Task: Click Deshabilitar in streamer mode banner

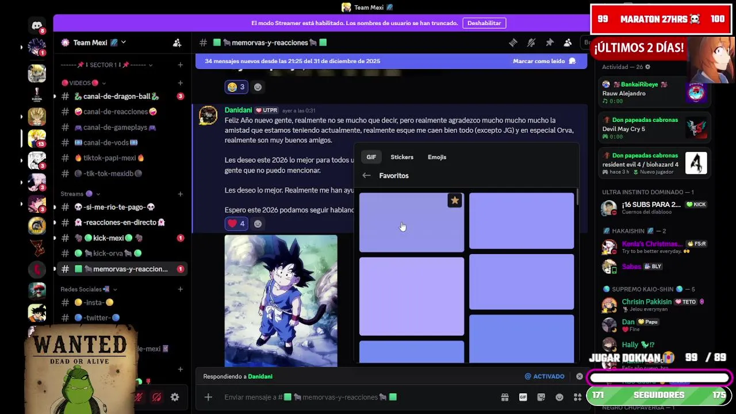Action: [484, 23]
